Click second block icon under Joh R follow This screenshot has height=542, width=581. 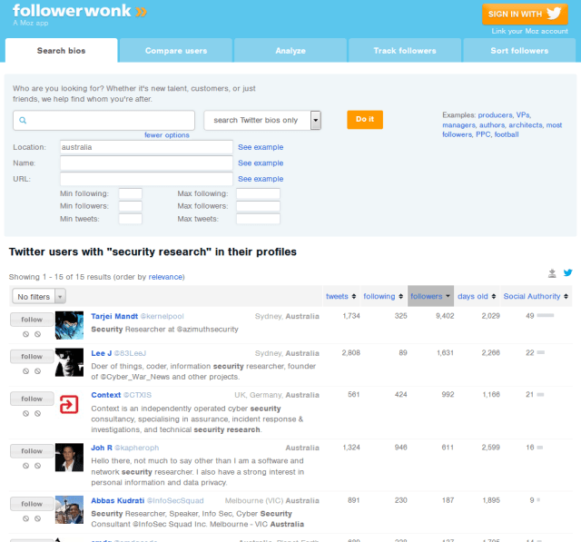click(x=38, y=466)
